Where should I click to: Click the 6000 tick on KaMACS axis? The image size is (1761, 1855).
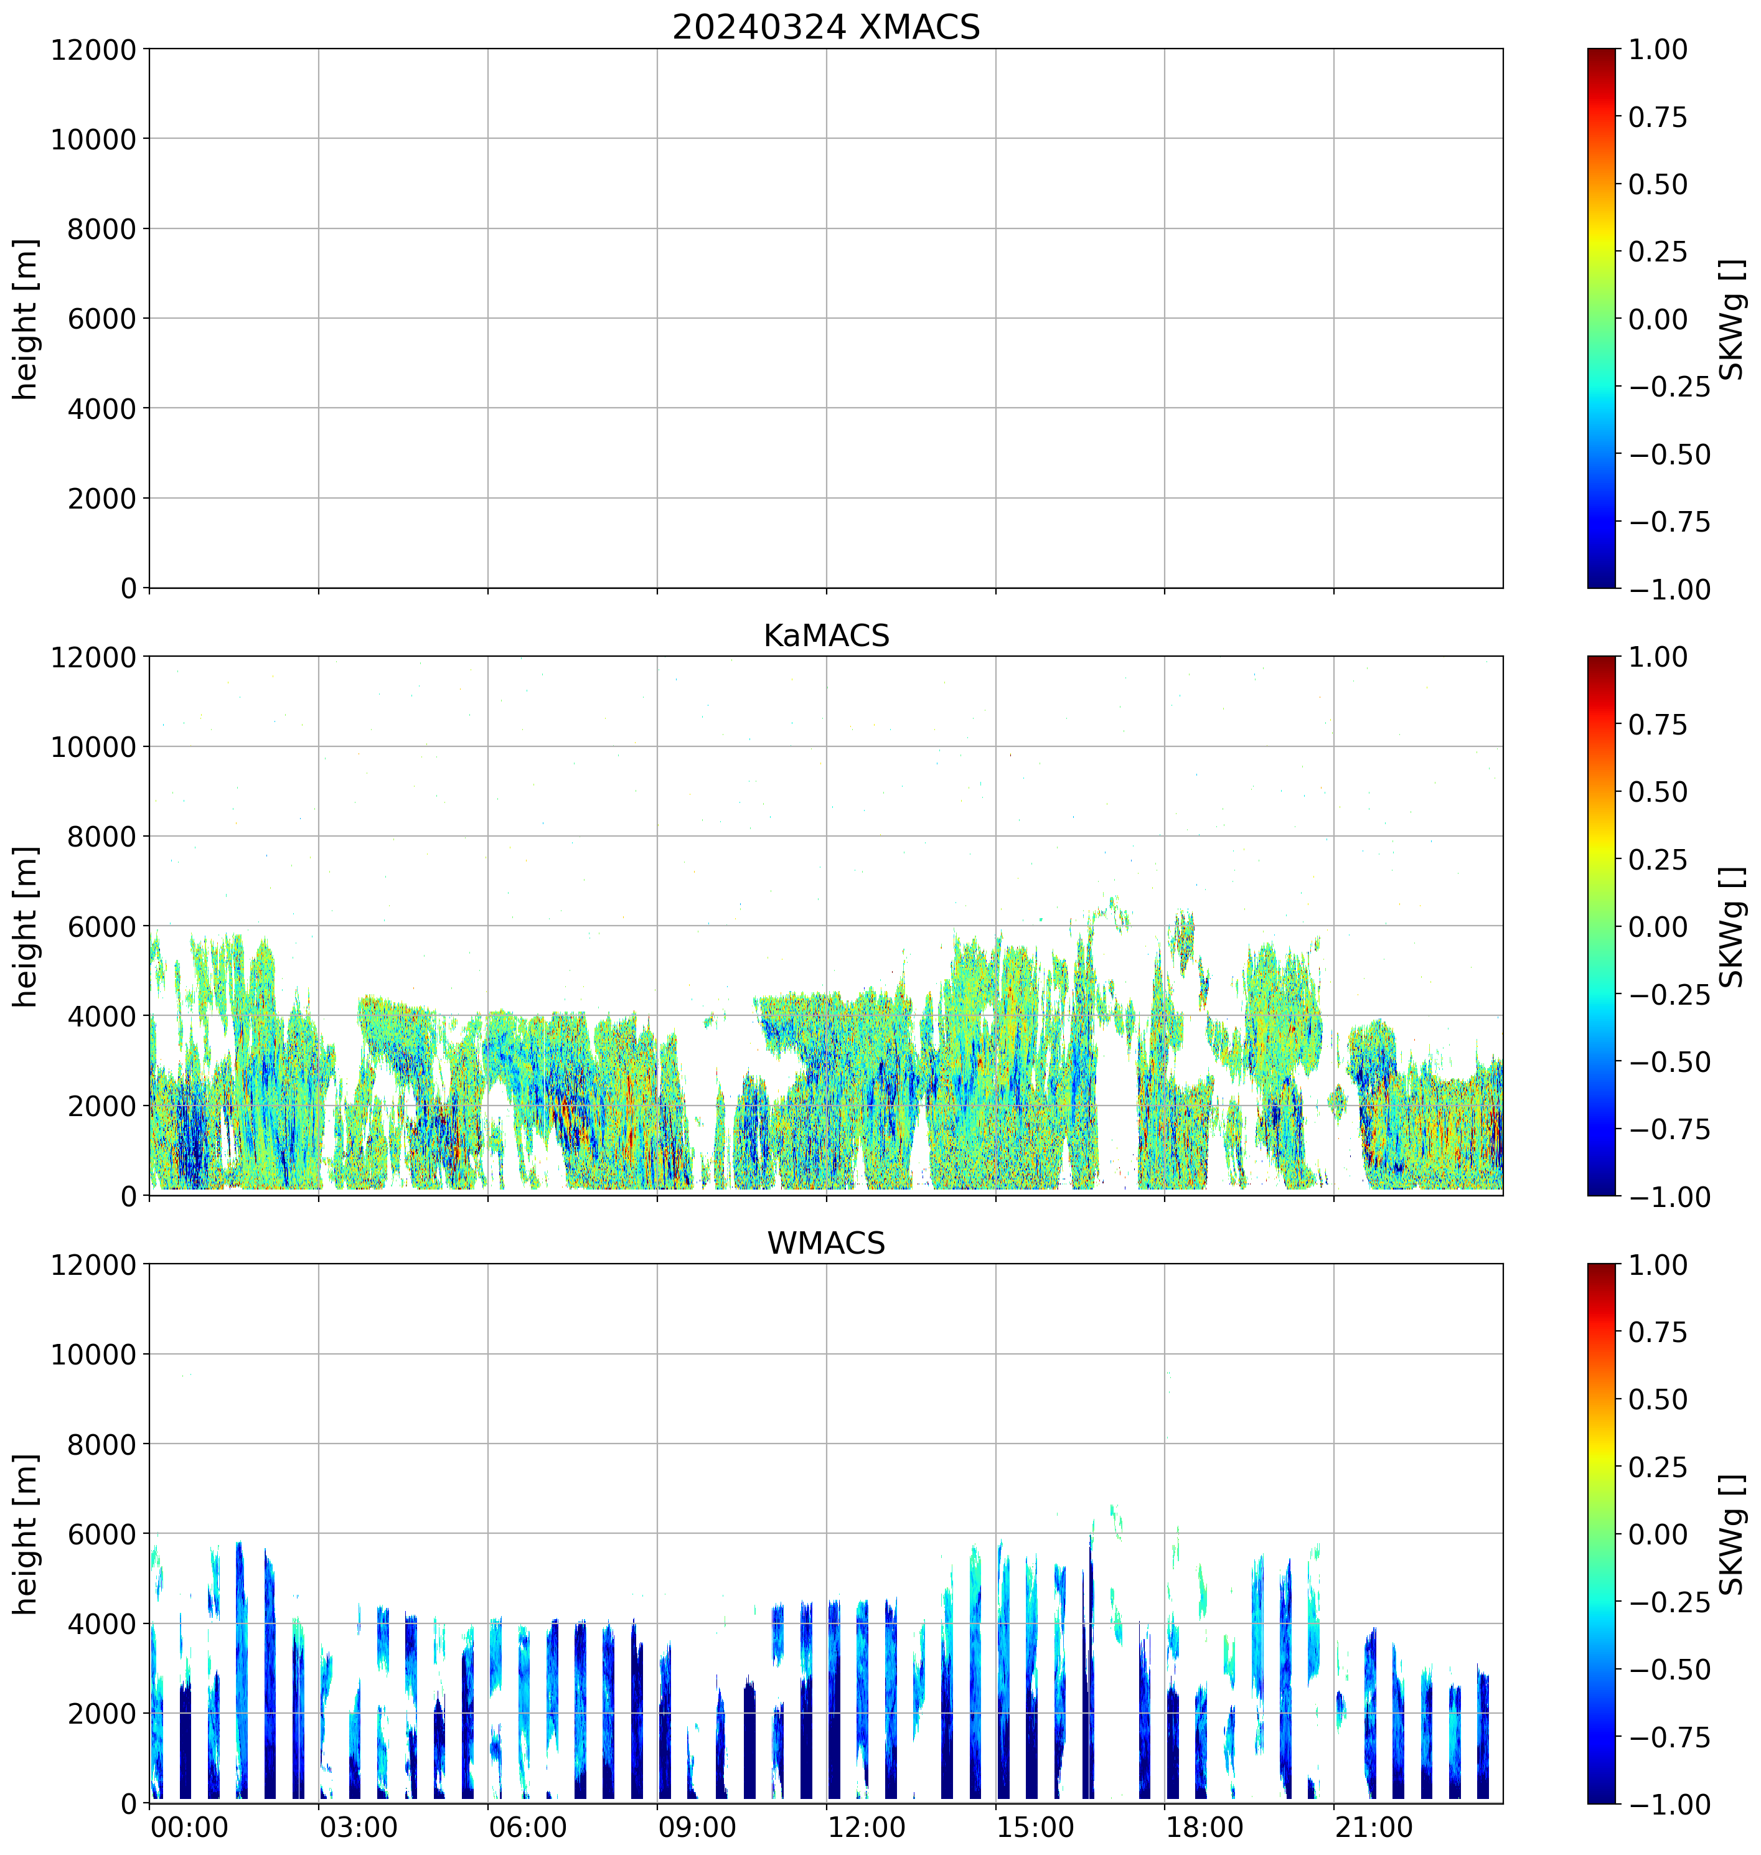[101, 926]
